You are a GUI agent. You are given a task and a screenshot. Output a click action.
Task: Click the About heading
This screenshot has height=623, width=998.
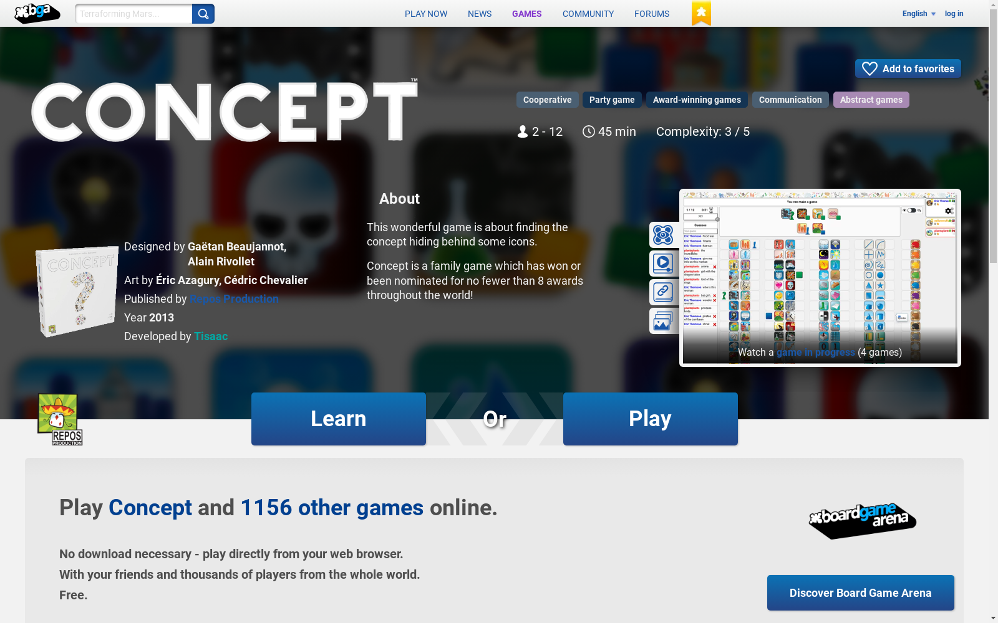[x=399, y=199]
